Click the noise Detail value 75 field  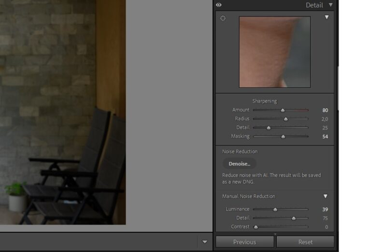pyautogui.click(x=325, y=218)
